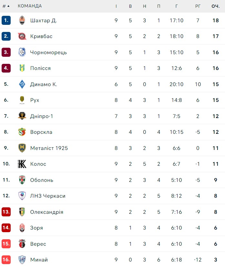Sort by РГ goal difference header
Image resolution: width=225 pixels, height=267 pixels.
pyautogui.click(x=198, y=6)
